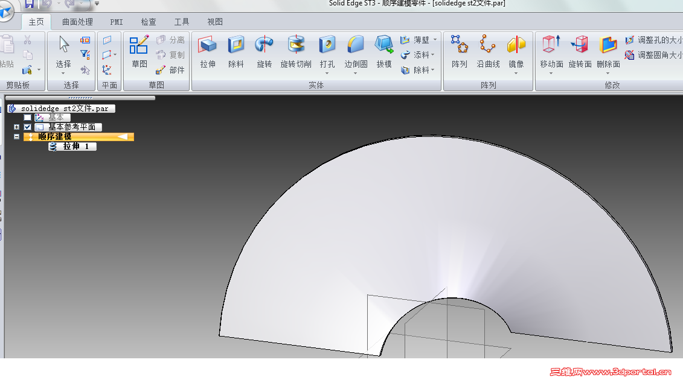
Task: Click the 基本参考平面 tree label
Action: [72, 127]
